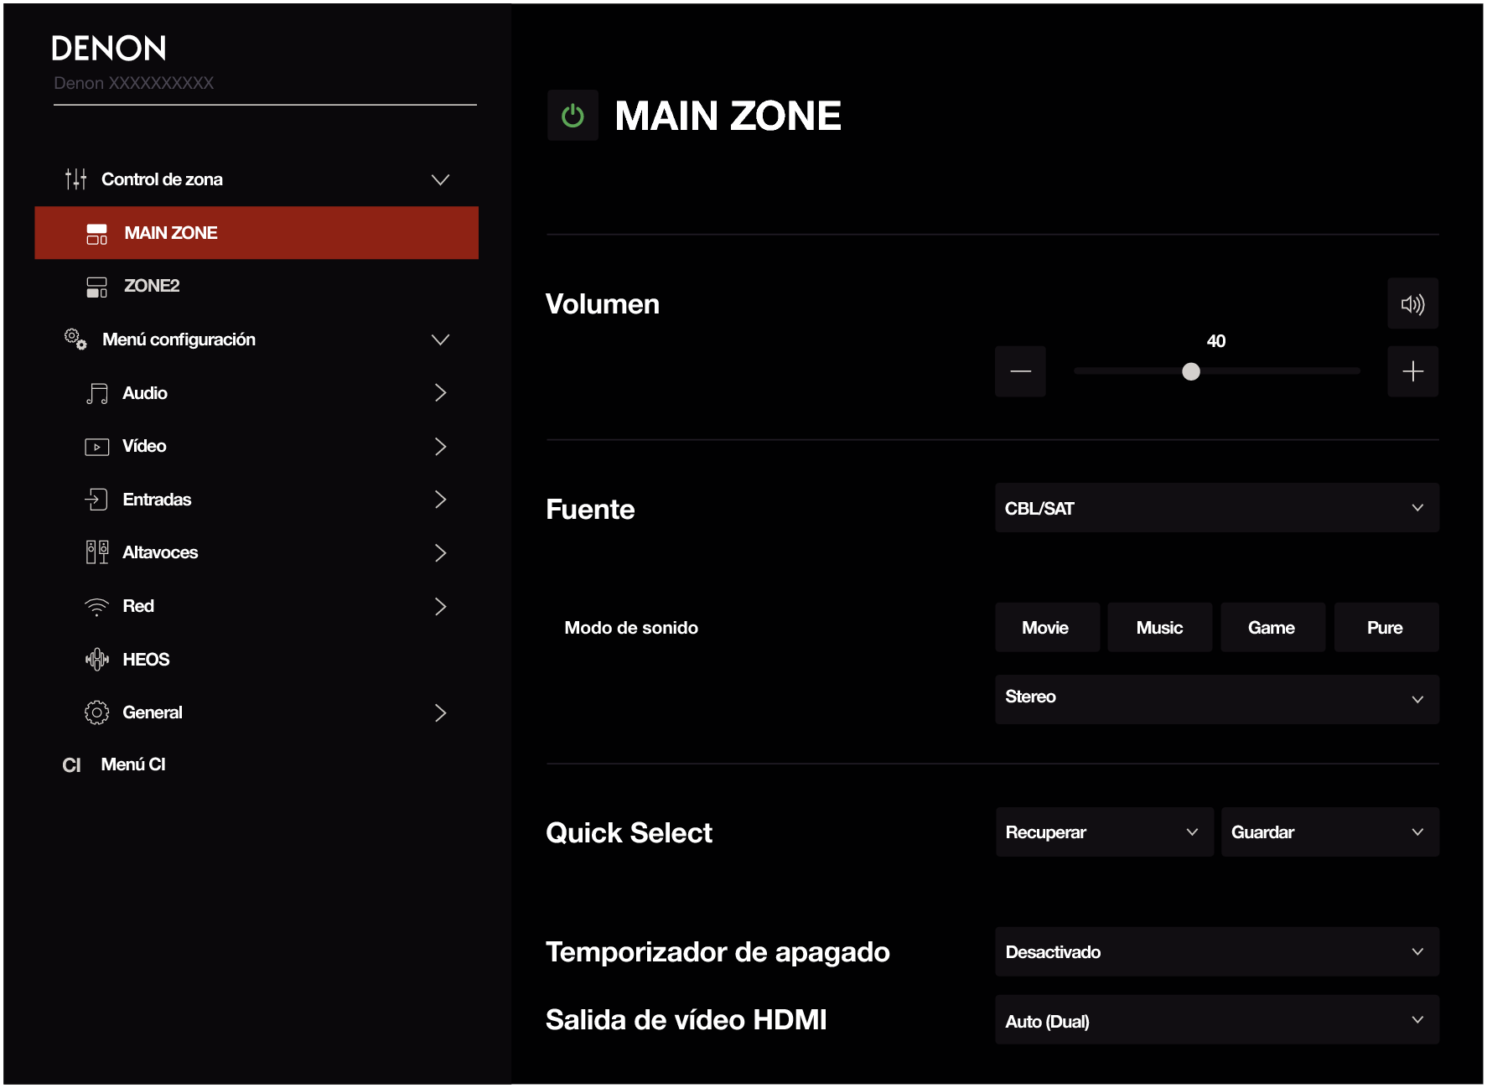Select MAIN ZONE in the sidebar

pyautogui.click(x=256, y=233)
